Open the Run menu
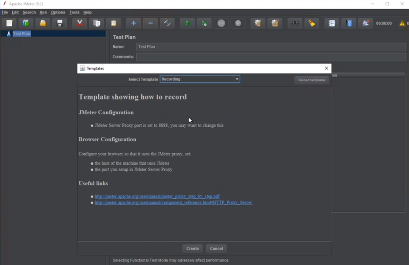Screen dimensions: 409x265 pos(43,12)
